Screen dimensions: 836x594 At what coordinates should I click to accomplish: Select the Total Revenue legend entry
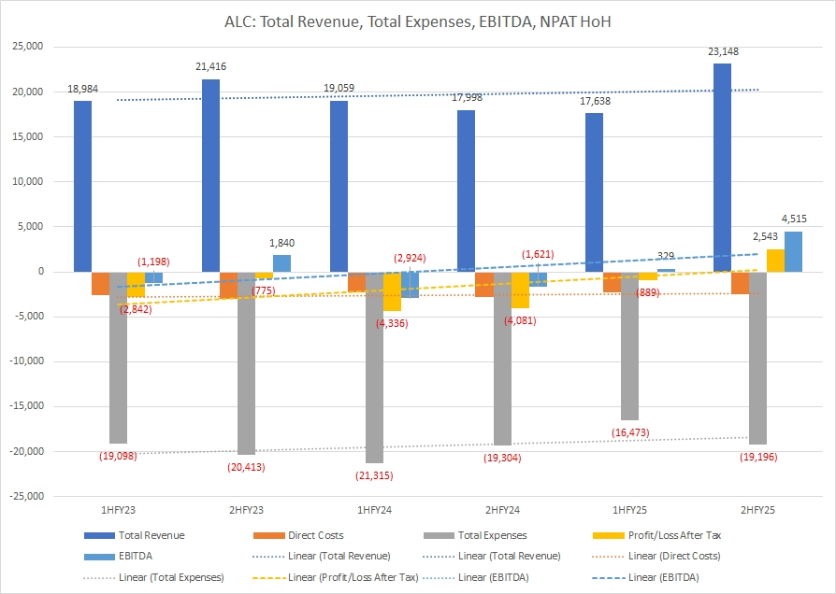151,535
